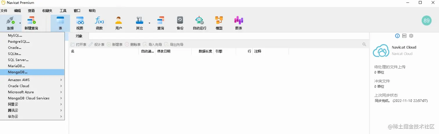Image resolution: width=439 pixels, height=134 pixels.
Task: Click 导出向导 (Export Wizard) button
Action: pyautogui.click(x=174, y=44)
